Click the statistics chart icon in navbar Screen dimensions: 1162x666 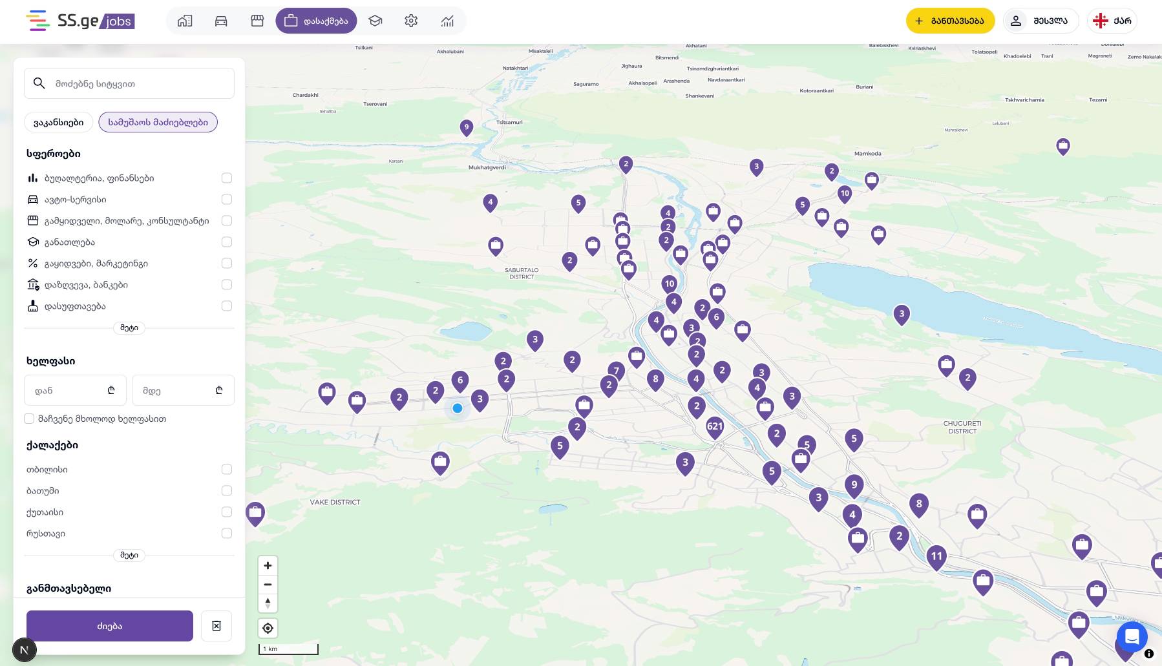pyautogui.click(x=447, y=21)
